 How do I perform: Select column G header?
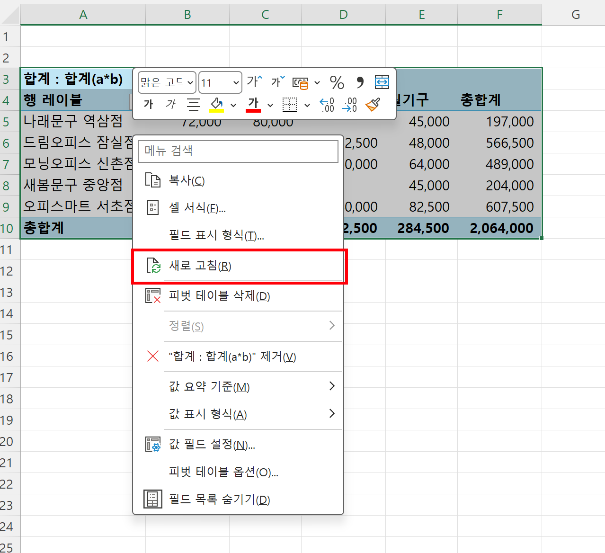576,15
